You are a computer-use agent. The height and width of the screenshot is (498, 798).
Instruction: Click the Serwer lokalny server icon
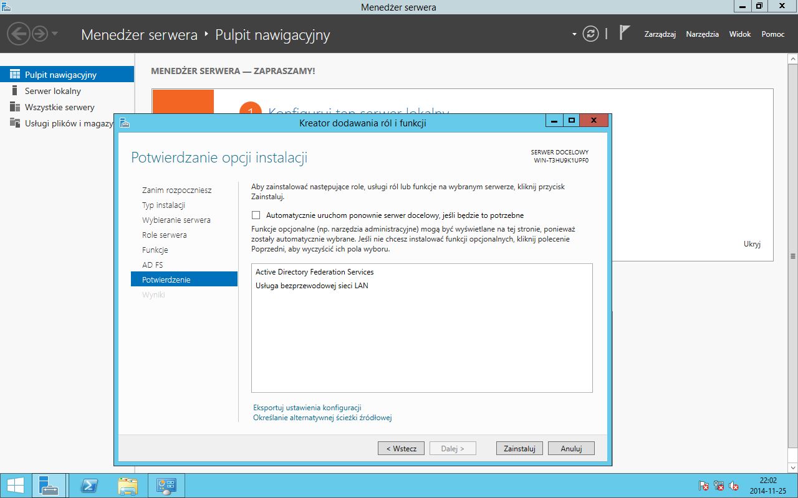coord(15,91)
